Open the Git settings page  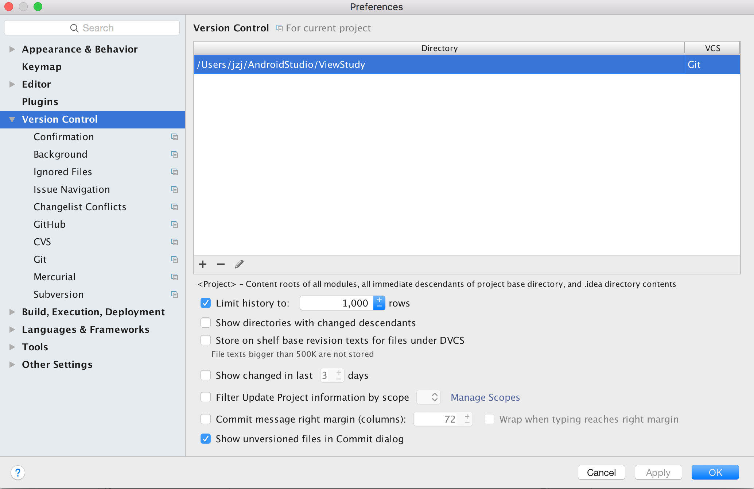coord(40,259)
